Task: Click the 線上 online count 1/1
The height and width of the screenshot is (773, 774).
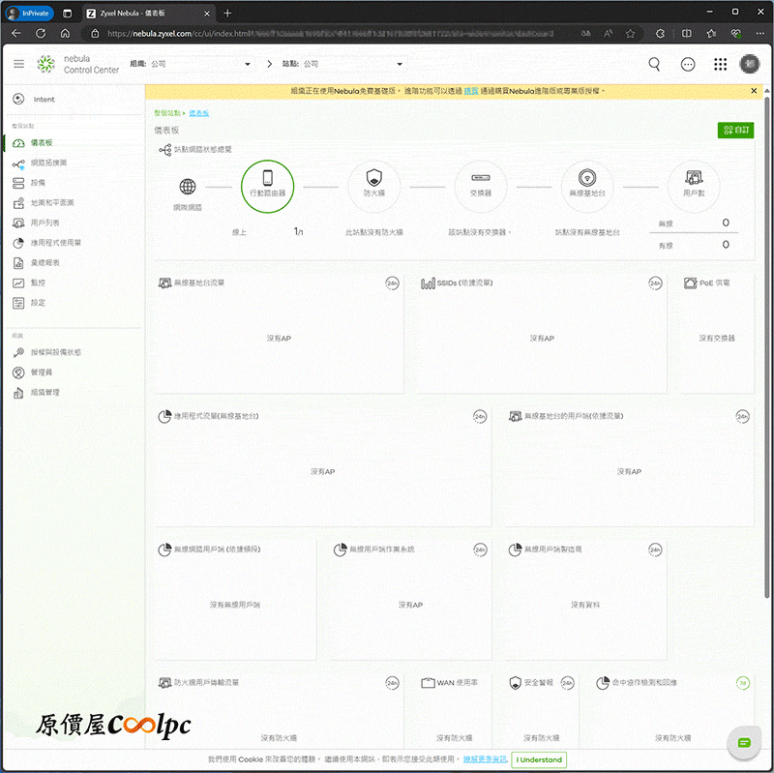Action: point(299,231)
